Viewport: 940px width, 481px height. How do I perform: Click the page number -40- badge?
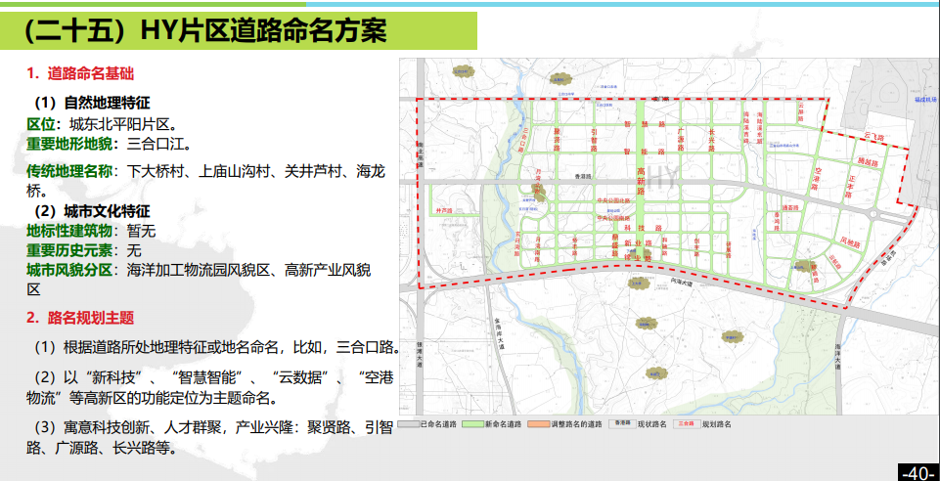coord(918,472)
